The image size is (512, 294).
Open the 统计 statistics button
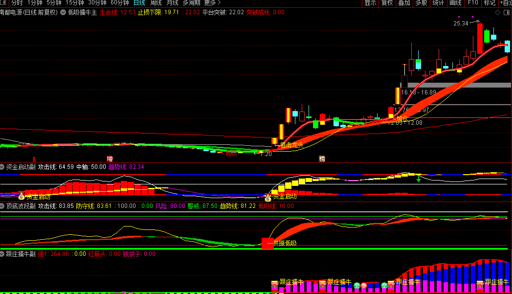pos(438,3)
